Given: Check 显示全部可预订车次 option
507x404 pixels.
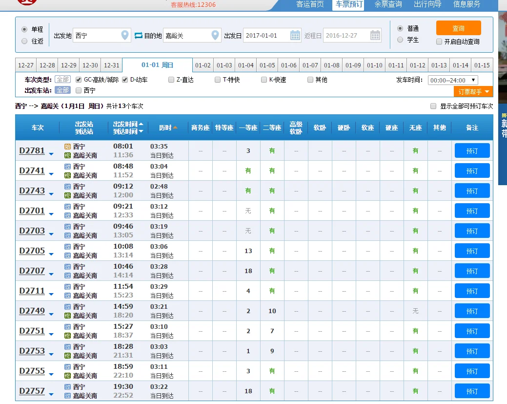Looking at the screenshot, I should click(432, 106).
